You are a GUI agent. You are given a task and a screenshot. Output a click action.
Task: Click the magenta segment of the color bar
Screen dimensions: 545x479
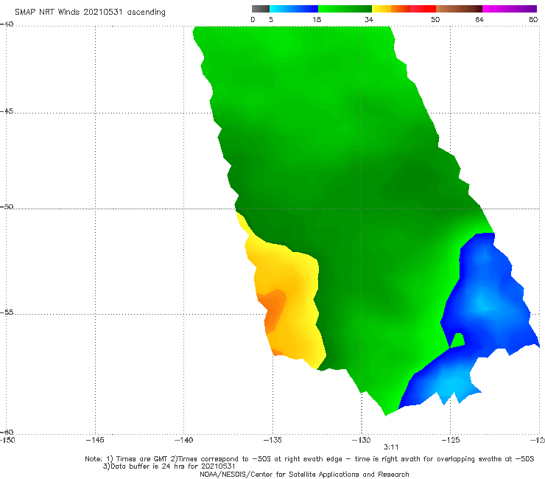tap(510, 9)
